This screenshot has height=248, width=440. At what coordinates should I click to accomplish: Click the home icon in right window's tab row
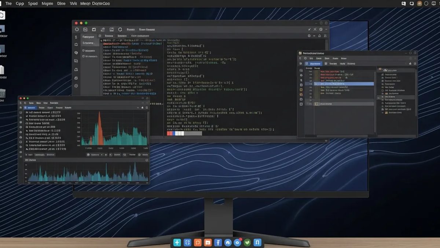coord(410,64)
